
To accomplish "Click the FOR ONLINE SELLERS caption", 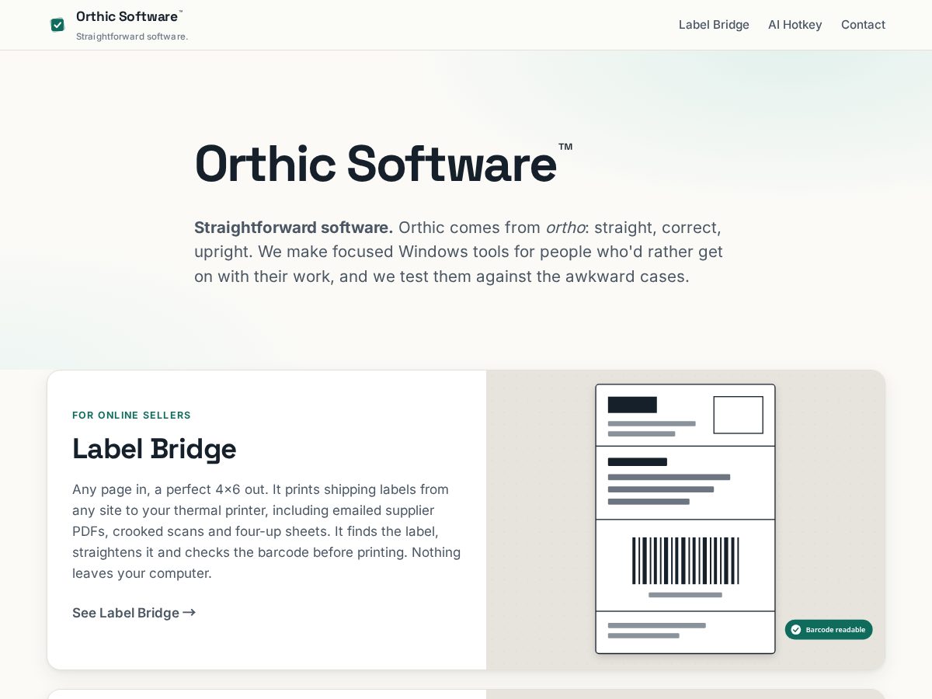I will click(x=131, y=416).
